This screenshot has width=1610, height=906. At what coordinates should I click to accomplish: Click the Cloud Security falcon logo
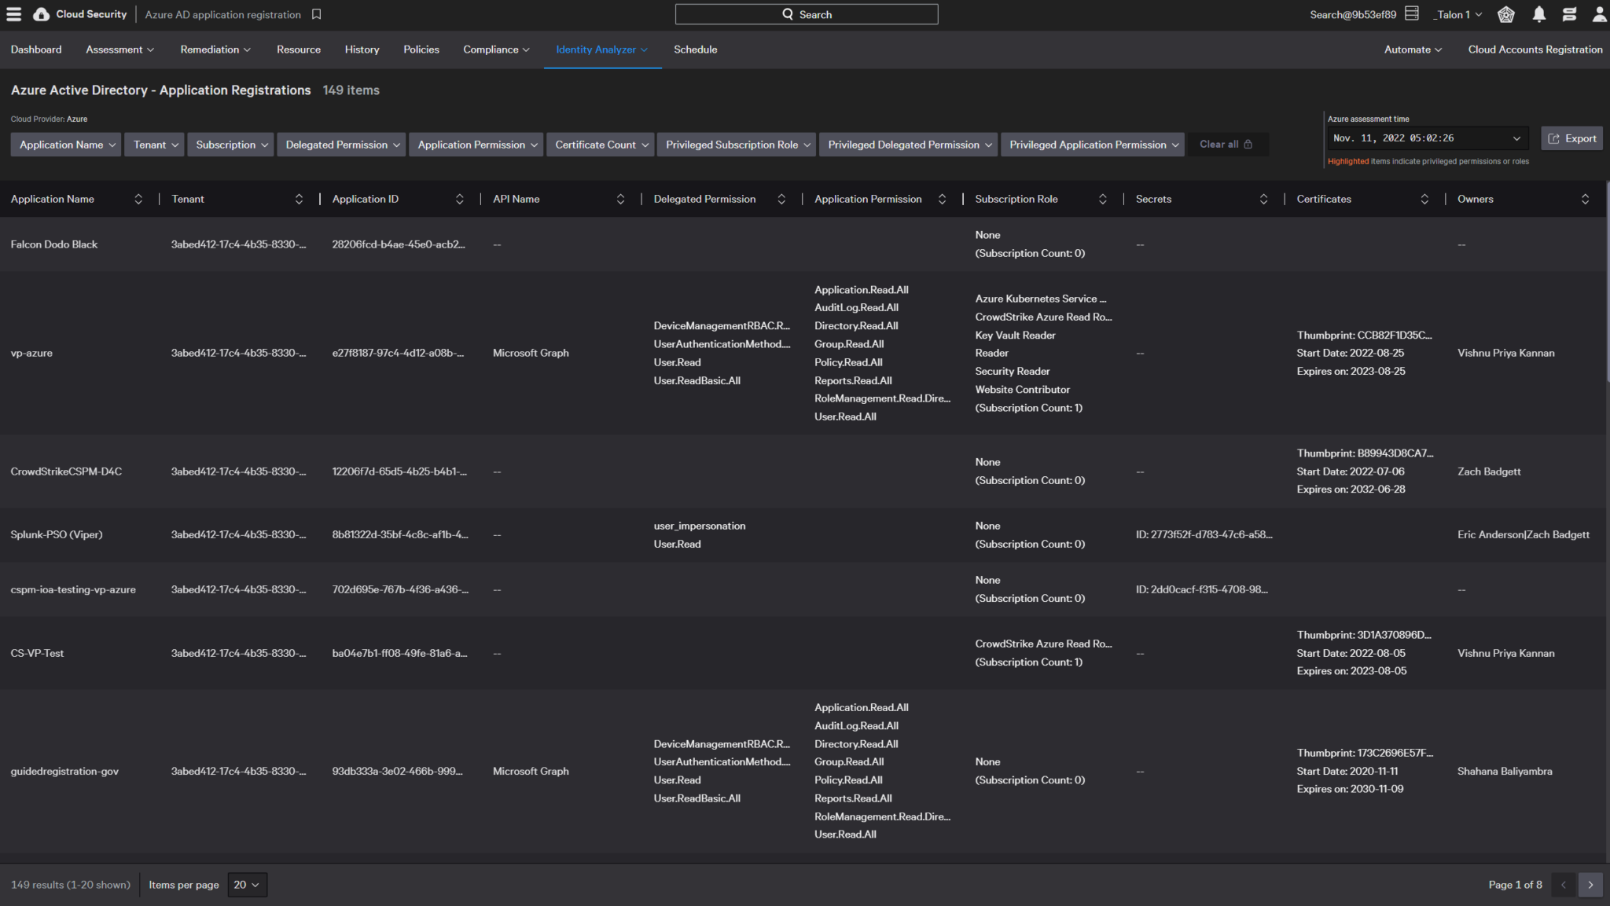point(42,13)
